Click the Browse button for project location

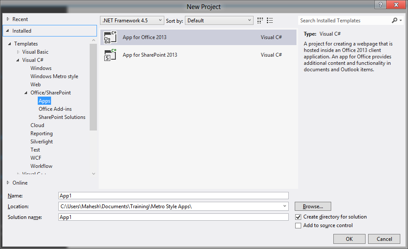click(312, 206)
